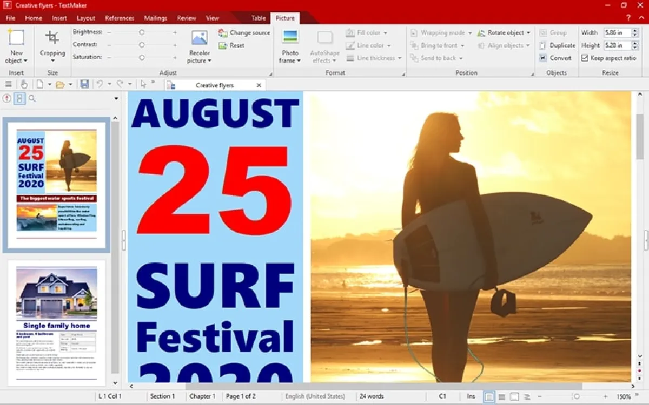The image size is (649, 405).
Task: Click the Convert object icon
Action: 542,58
